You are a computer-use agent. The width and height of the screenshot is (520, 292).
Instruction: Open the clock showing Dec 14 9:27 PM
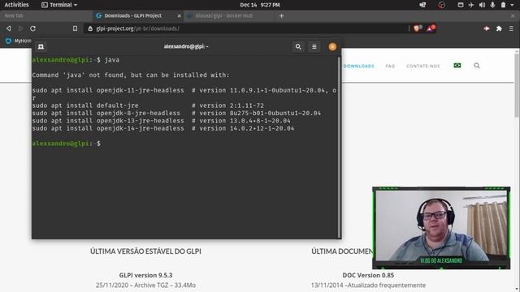260,5
